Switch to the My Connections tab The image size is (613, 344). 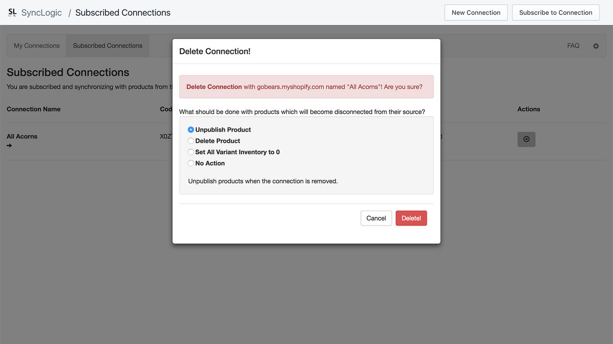(36, 45)
